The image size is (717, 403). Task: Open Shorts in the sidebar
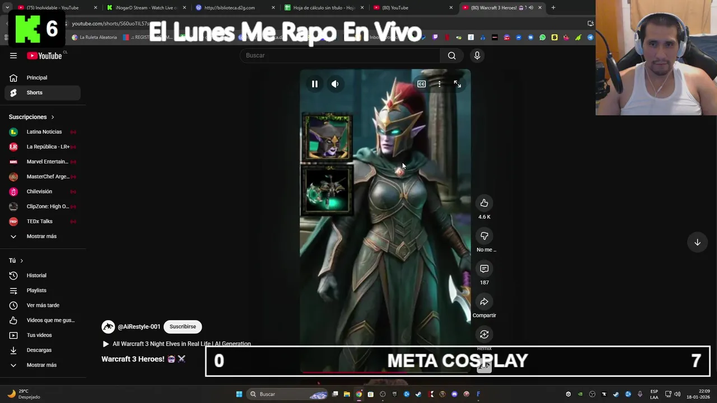[43, 92]
